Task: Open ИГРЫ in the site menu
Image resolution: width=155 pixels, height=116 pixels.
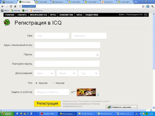Action: point(53,15)
